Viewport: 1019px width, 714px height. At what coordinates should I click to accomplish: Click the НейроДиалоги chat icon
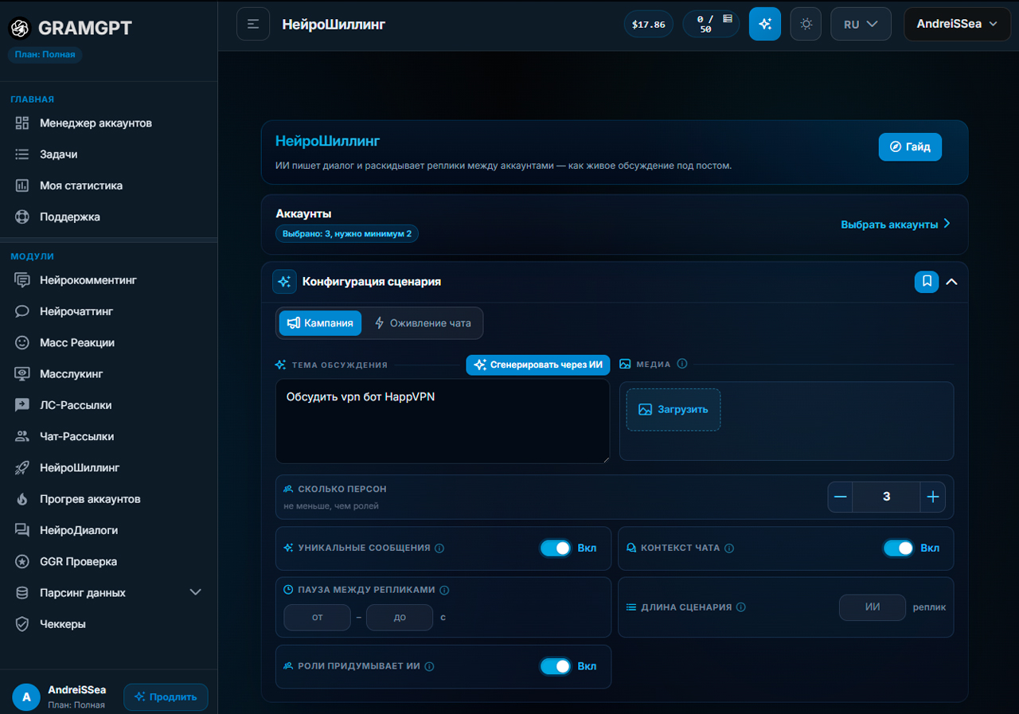(x=22, y=530)
